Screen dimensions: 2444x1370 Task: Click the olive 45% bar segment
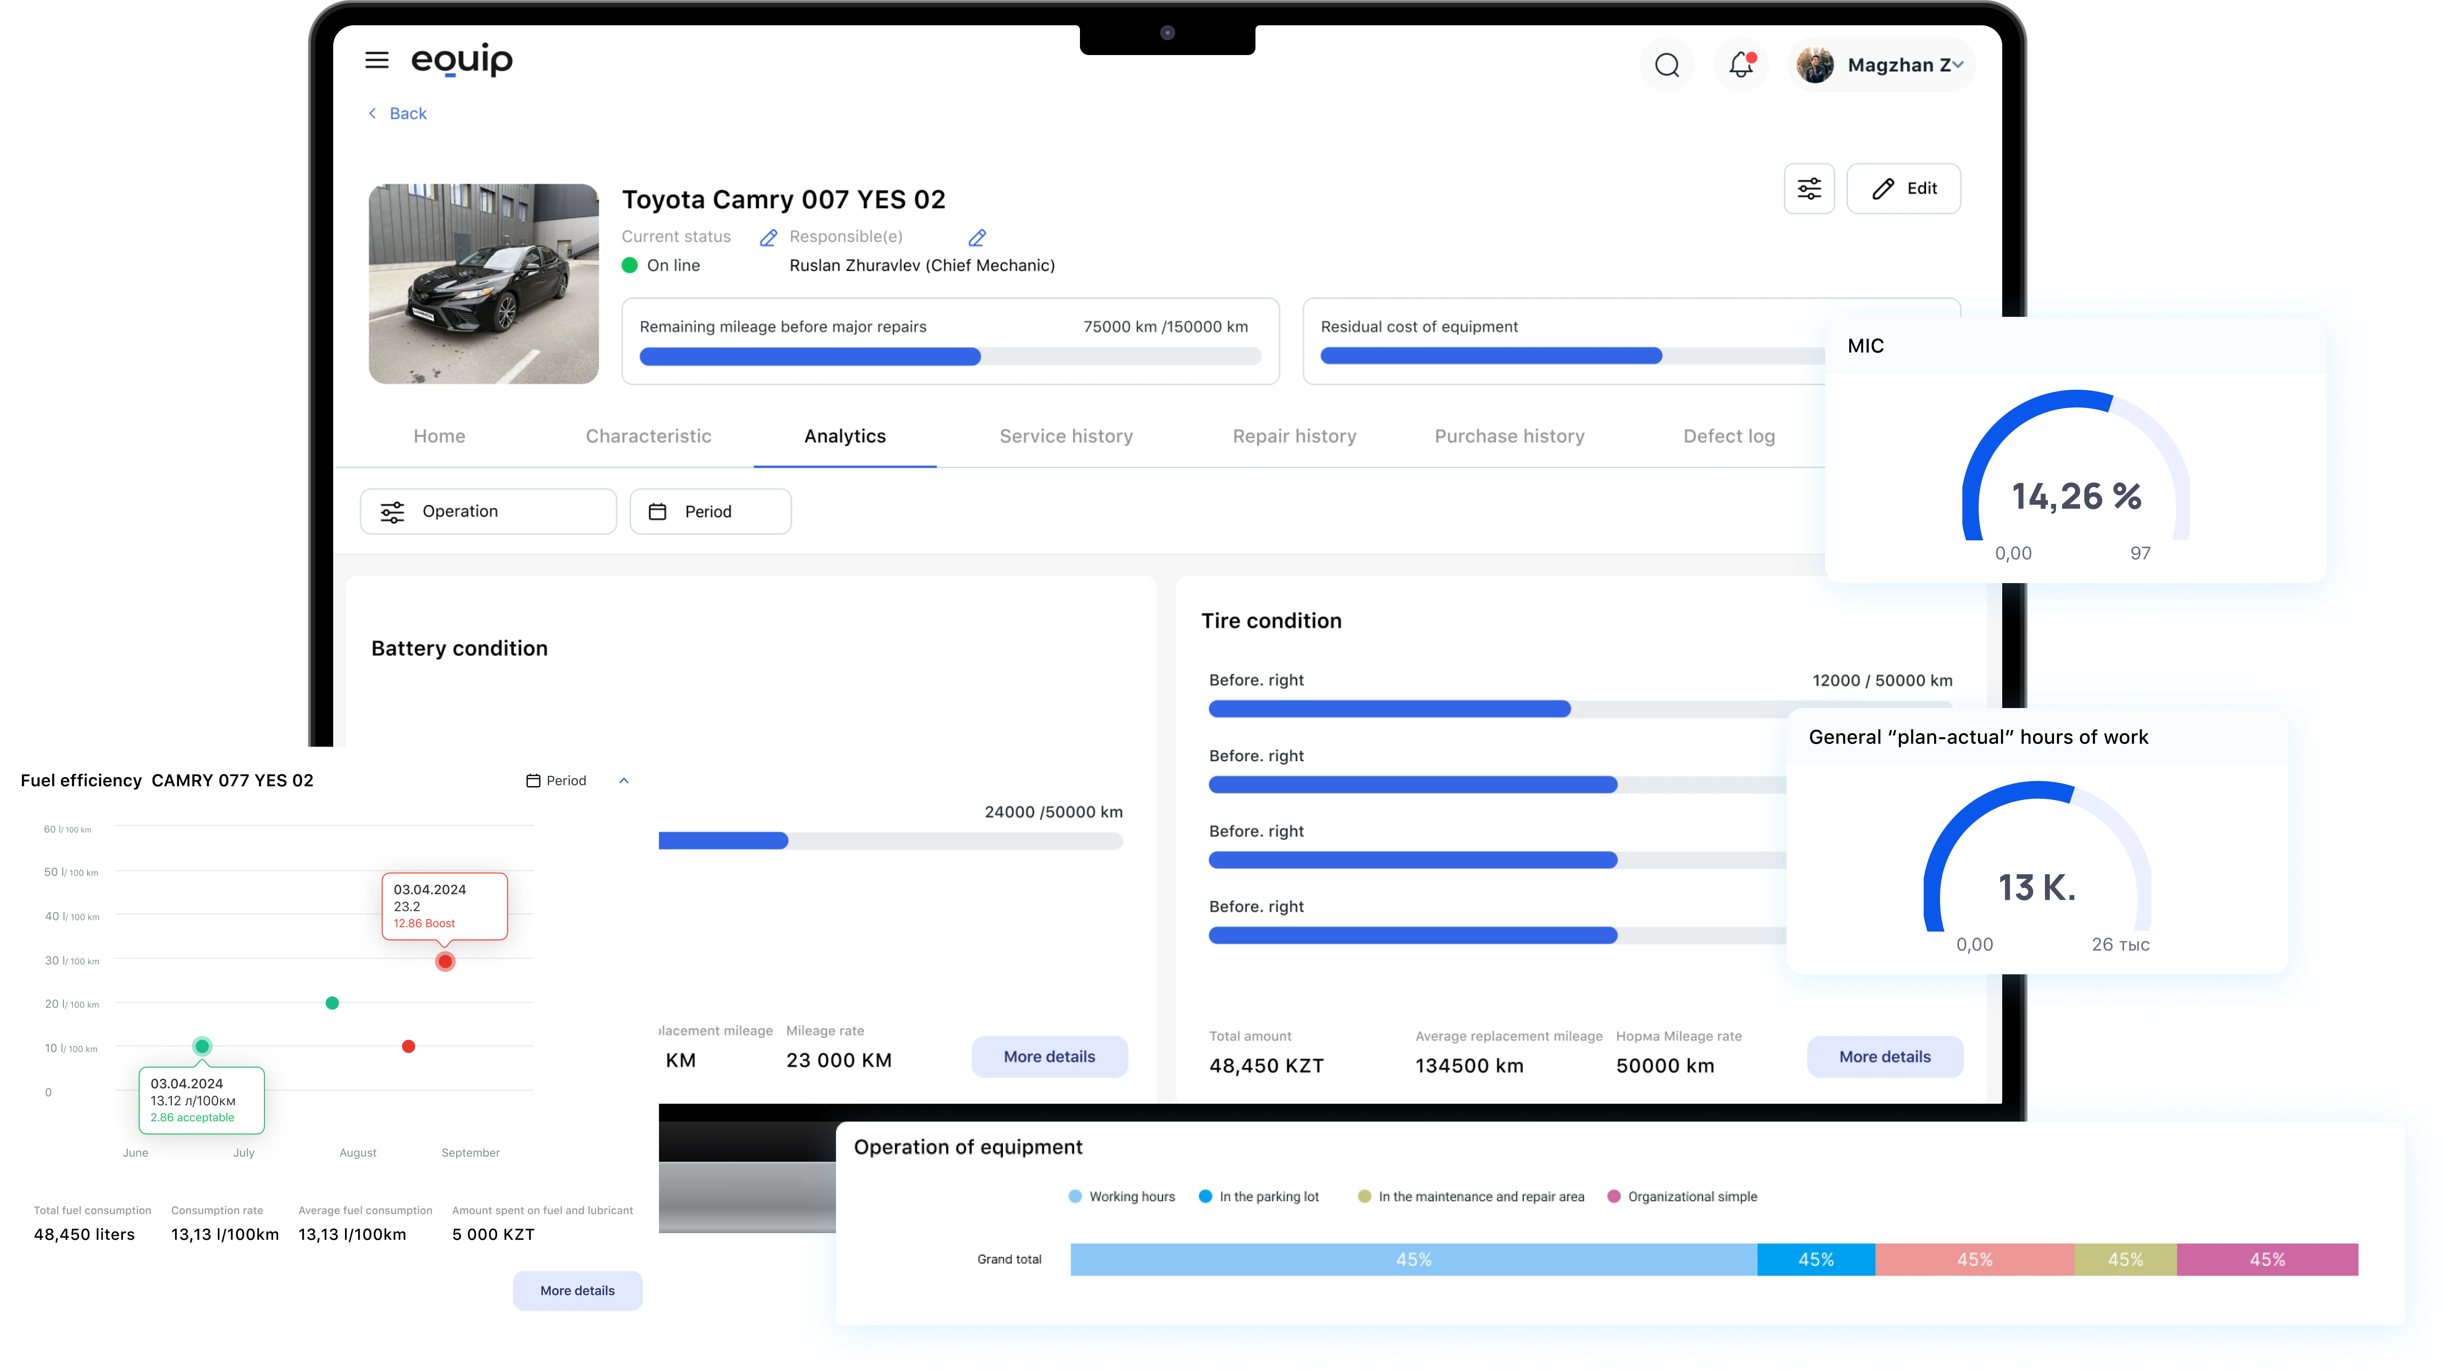point(2125,1259)
